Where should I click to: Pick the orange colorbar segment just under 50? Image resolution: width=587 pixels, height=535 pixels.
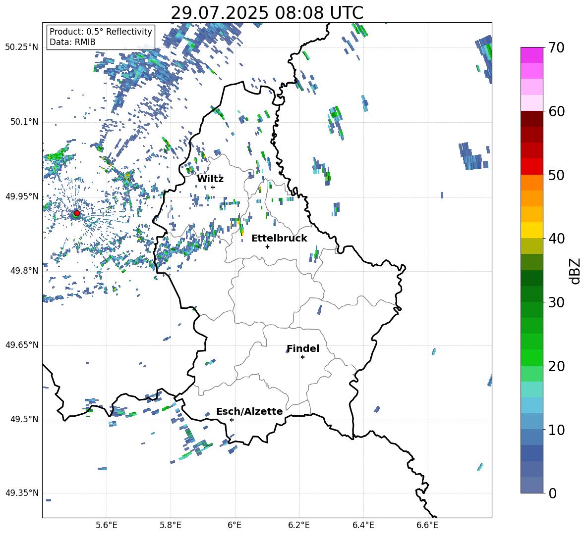pyautogui.click(x=532, y=183)
